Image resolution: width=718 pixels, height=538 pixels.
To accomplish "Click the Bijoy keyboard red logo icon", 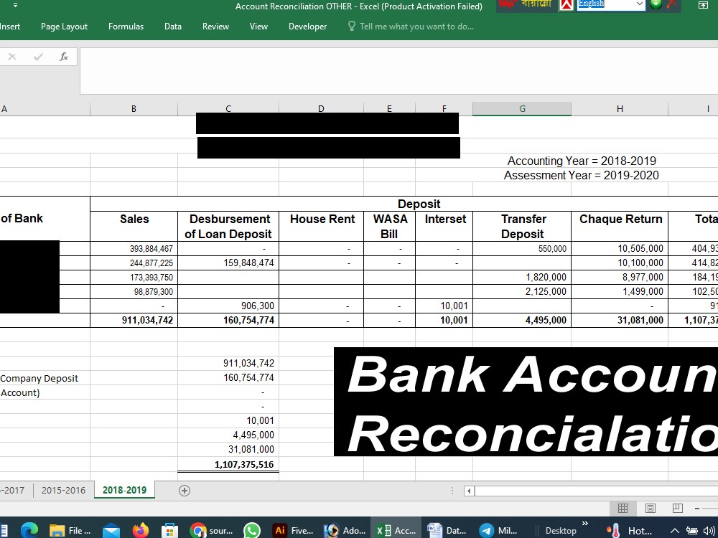I will [567, 4].
